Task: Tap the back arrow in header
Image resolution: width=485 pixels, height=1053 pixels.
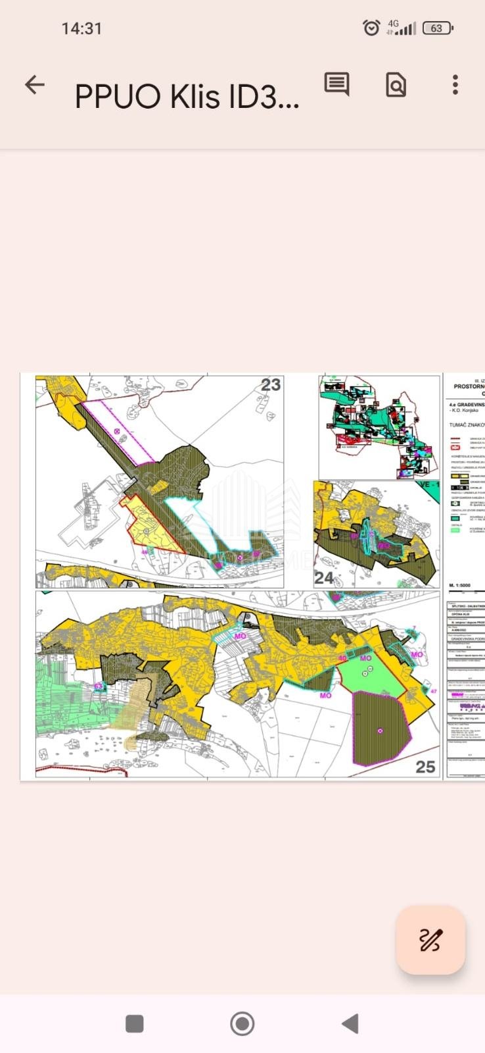Action: click(x=34, y=84)
